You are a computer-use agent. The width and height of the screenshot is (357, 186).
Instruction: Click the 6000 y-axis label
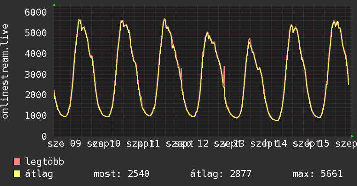pyautogui.click(x=36, y=12)
